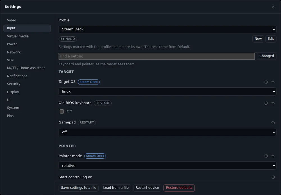281x195 pixels.
Task: Open the Pins section
Action: (27, 116)
